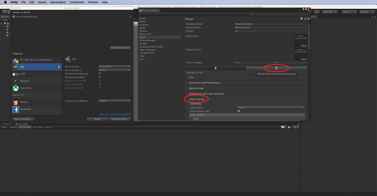Viewport: 377px width, 196px height.
Task: Switch to the Project tab
Action: pos(7,124)
